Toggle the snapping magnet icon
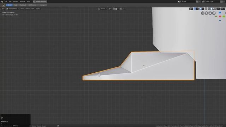Image resolution: width=226 pixels, height=127 pixels. (x=114, y=9)
